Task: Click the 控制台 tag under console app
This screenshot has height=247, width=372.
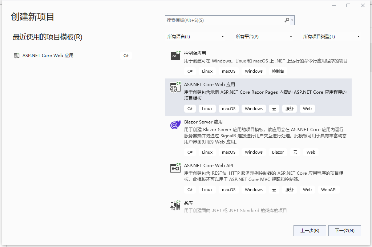Action: (278, 71)
